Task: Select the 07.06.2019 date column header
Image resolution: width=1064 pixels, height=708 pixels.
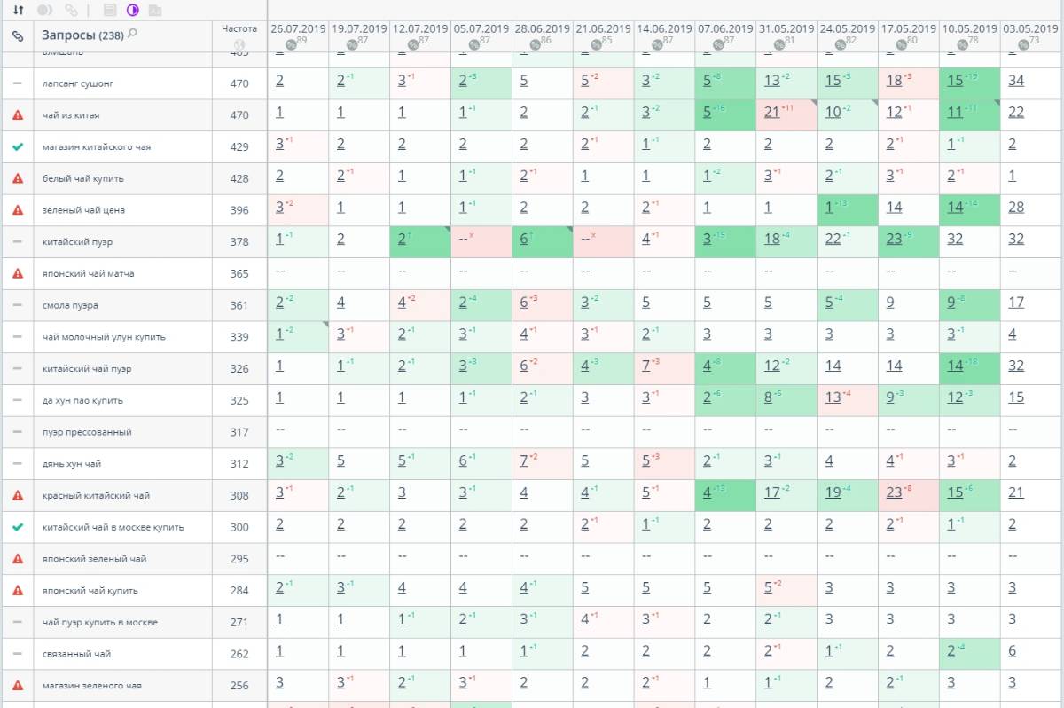Action: (725, 29)
